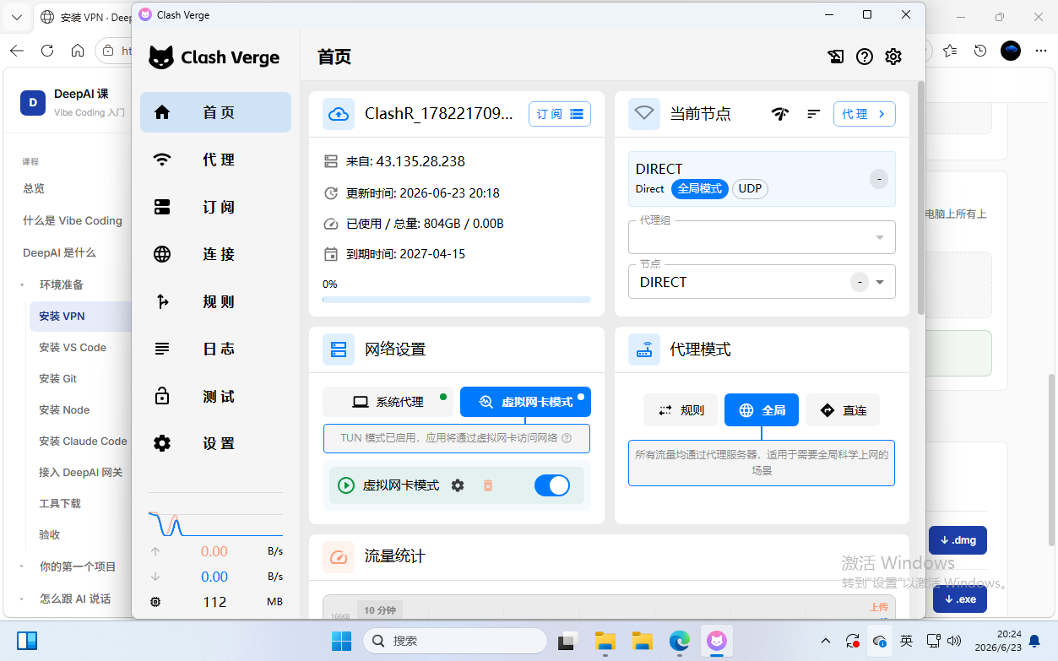The width and height of the screenshot is (1058, 661).
Task: Open the 日志 logs page
Action: click(x=215, y=349)
